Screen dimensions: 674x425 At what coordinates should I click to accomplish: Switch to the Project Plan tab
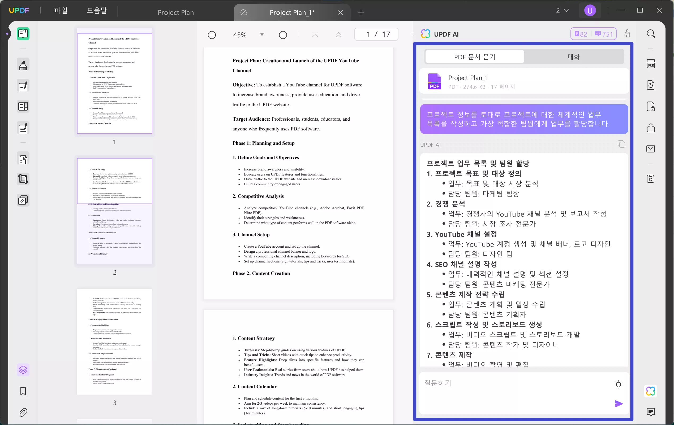point(176,12)
